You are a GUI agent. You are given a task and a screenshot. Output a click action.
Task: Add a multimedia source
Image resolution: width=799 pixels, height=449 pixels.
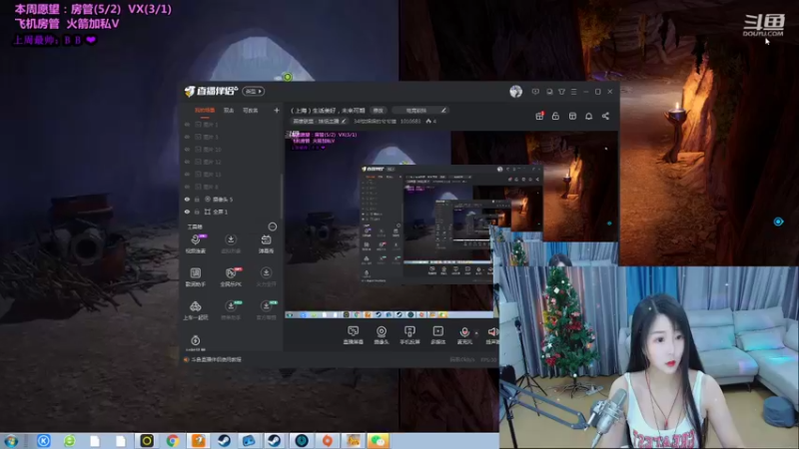[437, 335]
